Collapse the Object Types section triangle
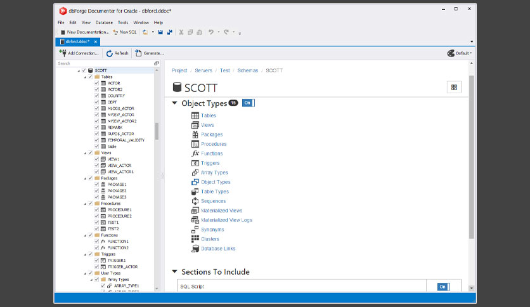This screenshot has width=530, height=307. [175, 103]
